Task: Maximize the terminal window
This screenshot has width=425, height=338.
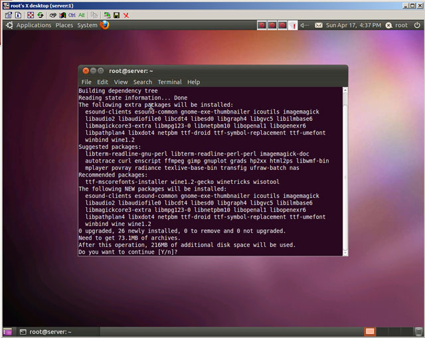Action: [x=100, y=71]
